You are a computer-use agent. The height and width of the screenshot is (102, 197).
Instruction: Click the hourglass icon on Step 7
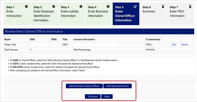click(190, 7)
